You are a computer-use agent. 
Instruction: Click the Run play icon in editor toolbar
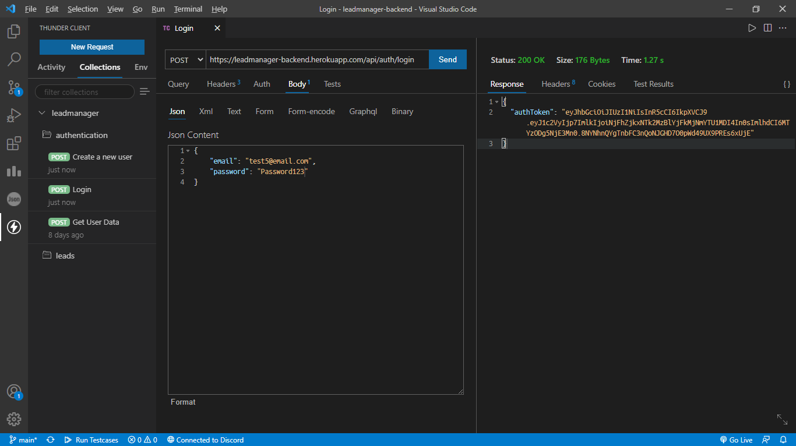click(x=752, y=28)
